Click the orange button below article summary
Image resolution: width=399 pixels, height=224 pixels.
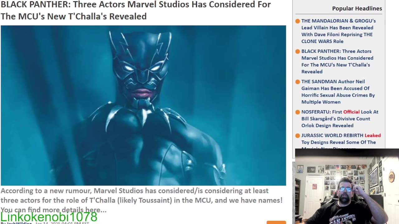[276, 222]
